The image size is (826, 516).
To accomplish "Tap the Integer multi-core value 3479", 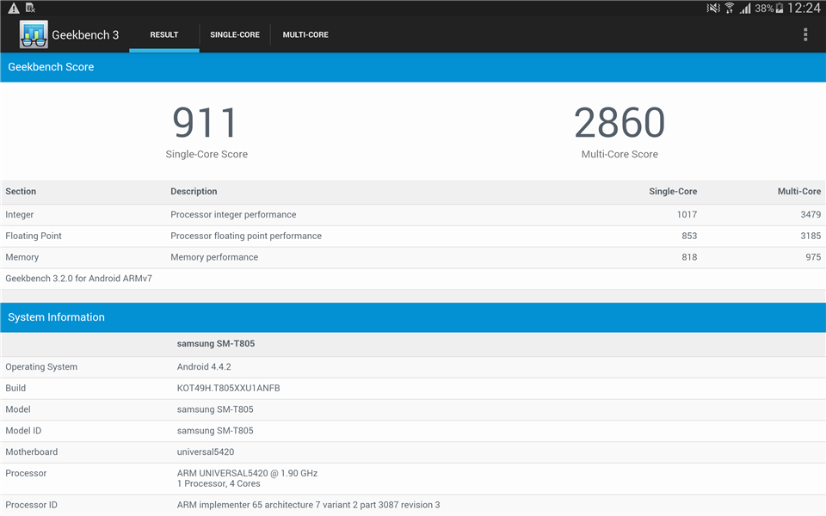I will [811, 214].
